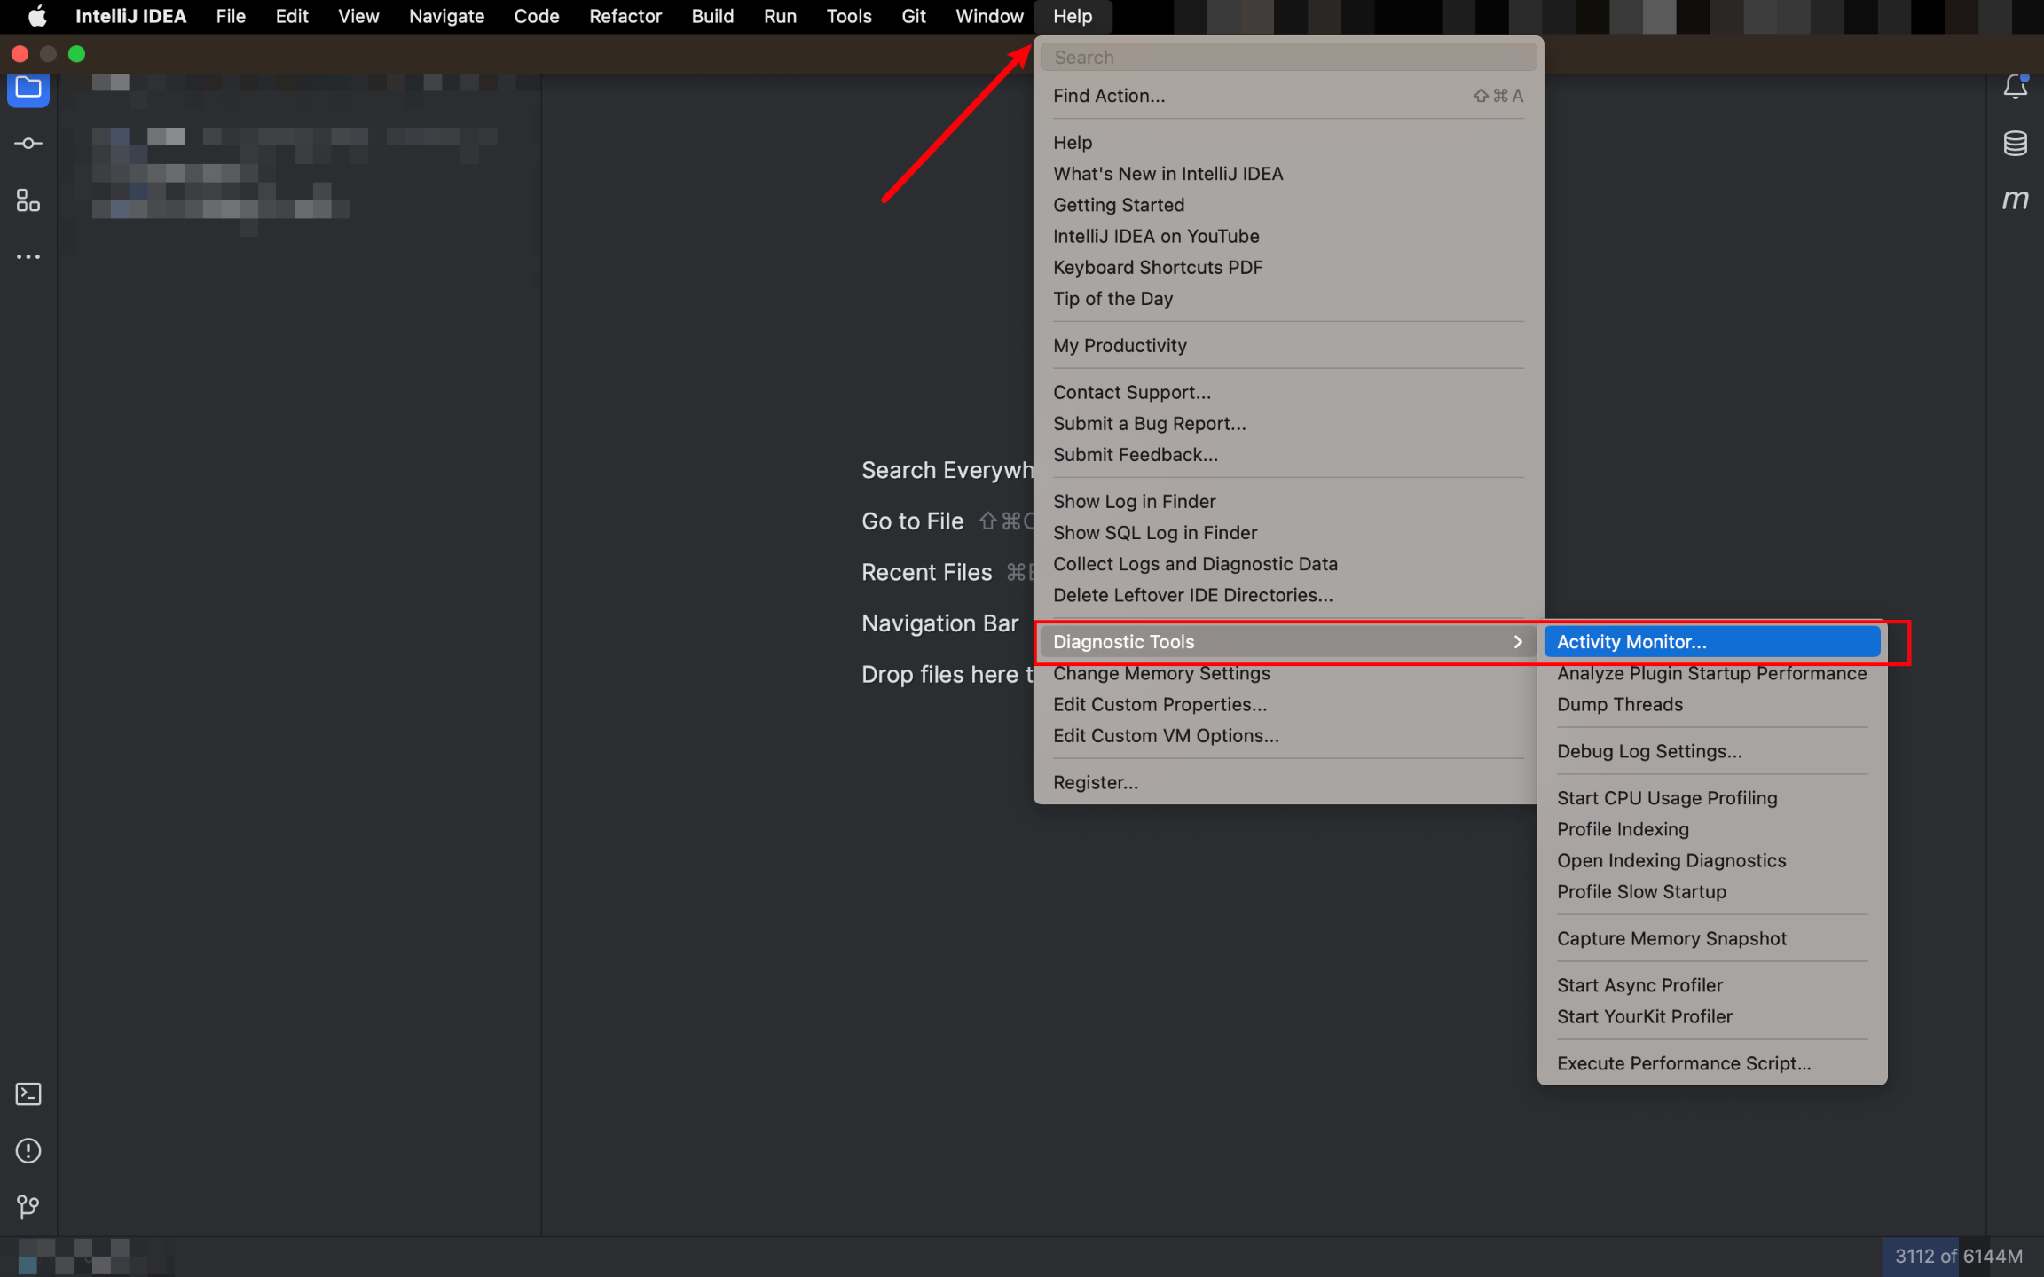Image resolution: width=2044 pixels, height=1277 pixels.
Task: Choose Register... in Help menu
Action: pos(1288,782)
